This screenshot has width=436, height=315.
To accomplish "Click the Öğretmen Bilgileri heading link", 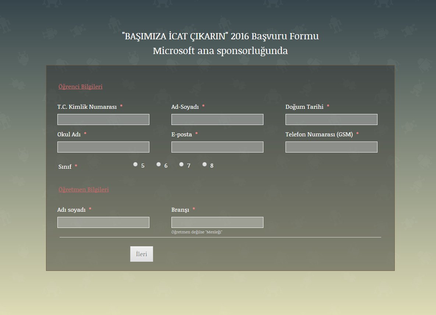I will click(84, 189).
